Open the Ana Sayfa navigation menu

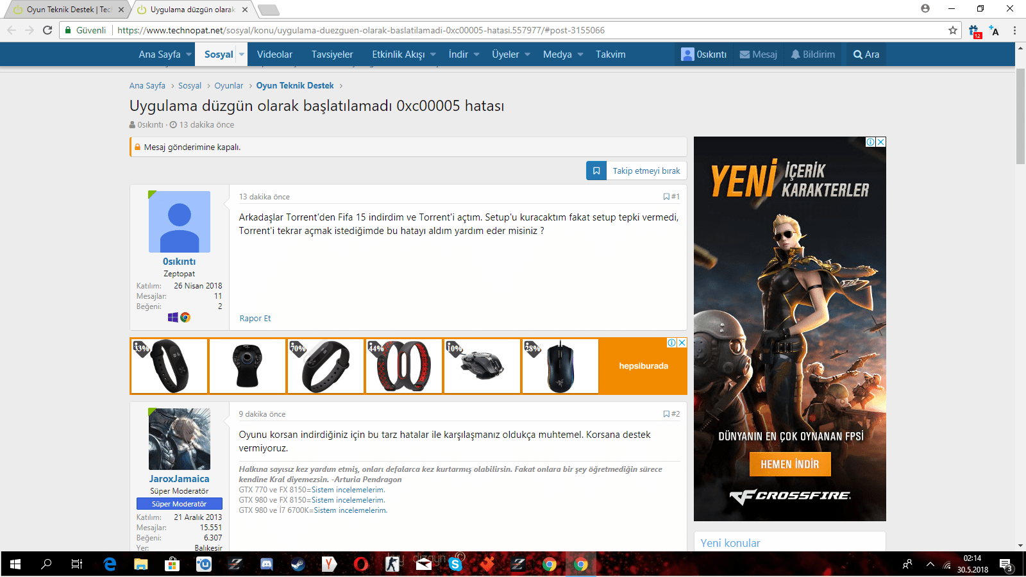(160, 54)
